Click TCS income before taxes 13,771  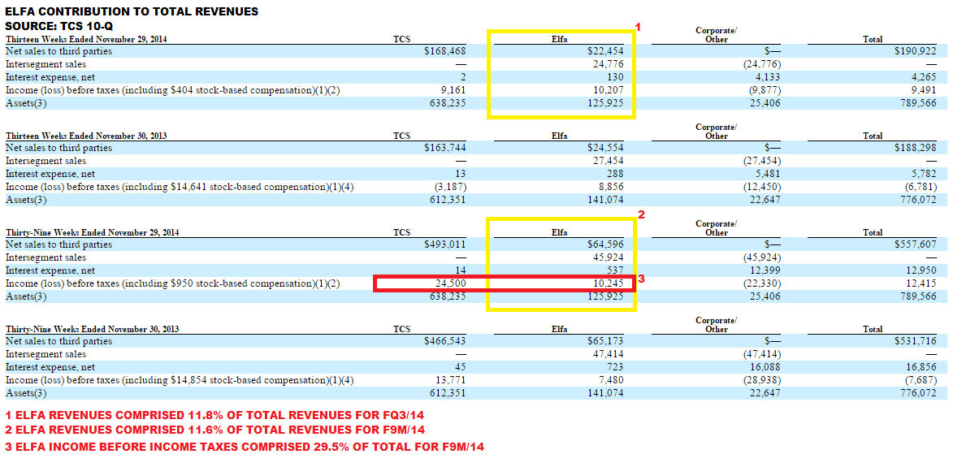452,380
